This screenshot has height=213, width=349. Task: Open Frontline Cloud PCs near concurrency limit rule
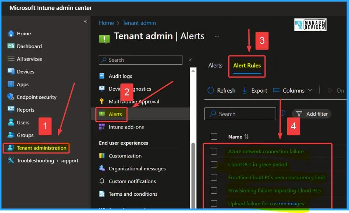tap(277, 177)
